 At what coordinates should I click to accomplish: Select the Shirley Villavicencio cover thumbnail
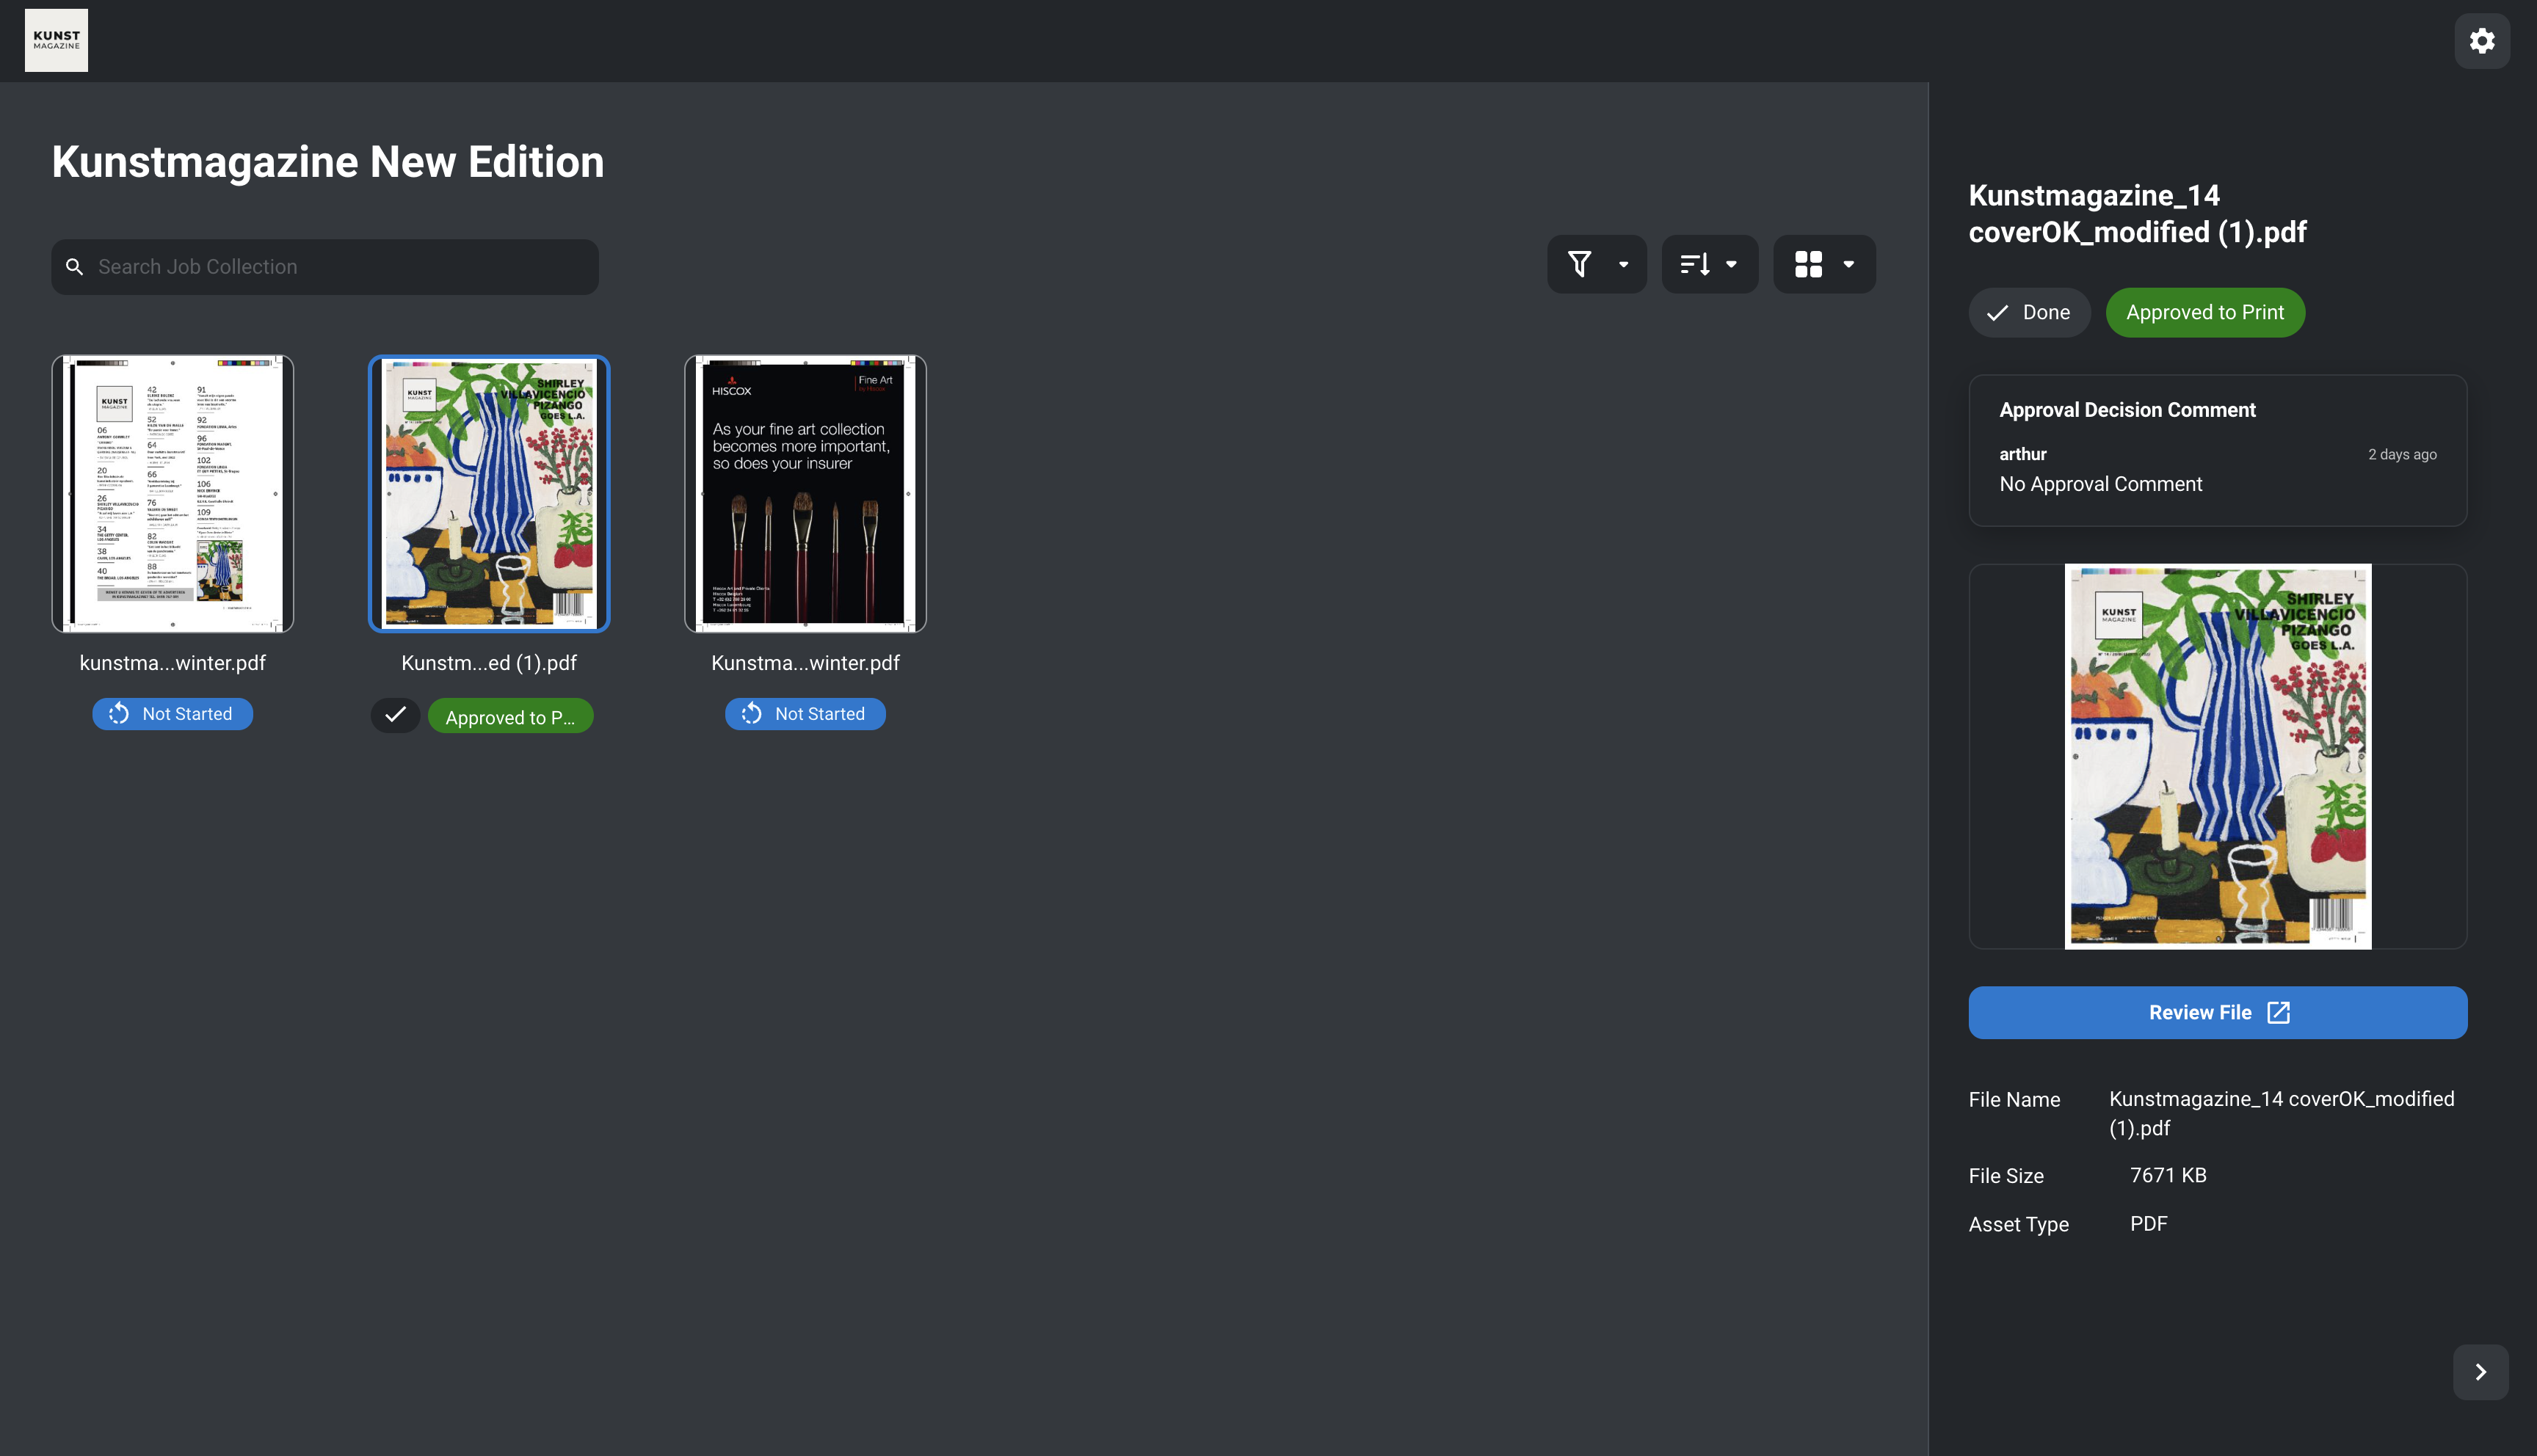coord(489,494)
